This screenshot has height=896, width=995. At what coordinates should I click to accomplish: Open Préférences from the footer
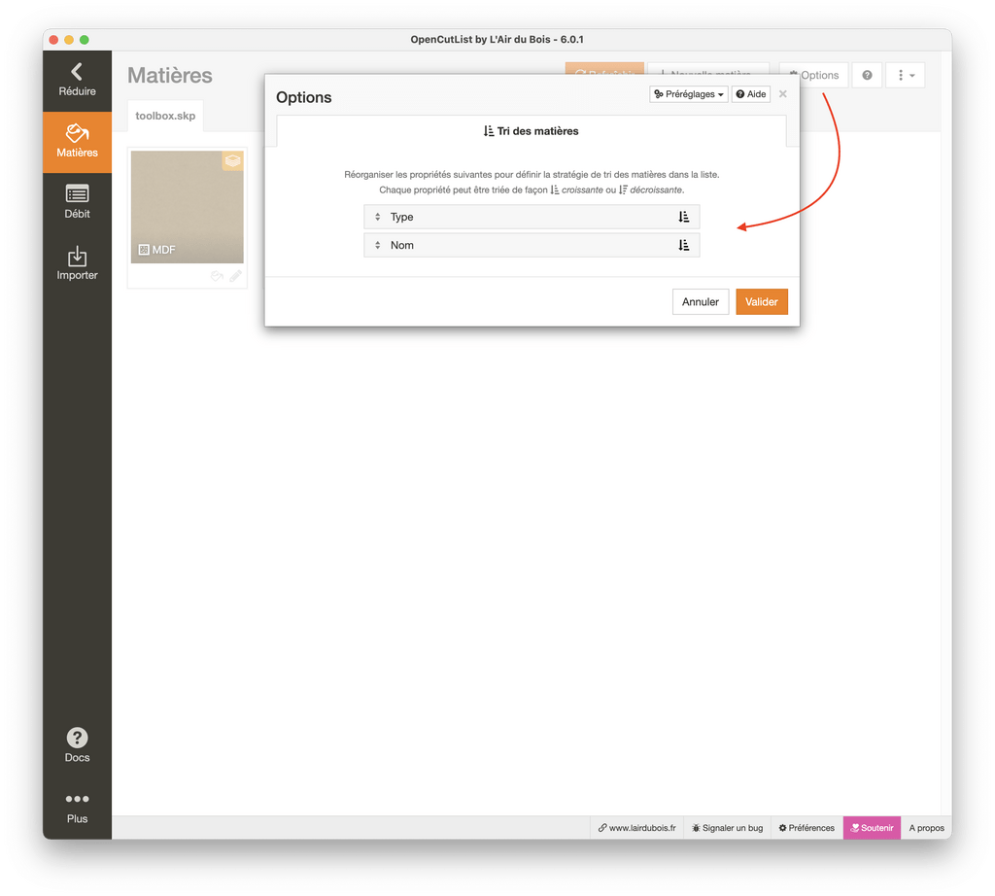(806, 827)
